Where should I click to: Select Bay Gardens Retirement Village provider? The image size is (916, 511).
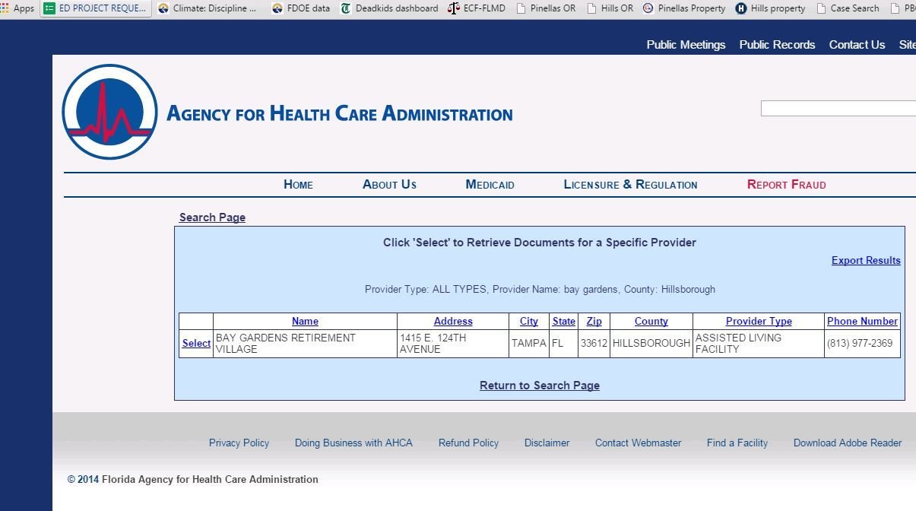pyautogui.click(x=196, y=344)
